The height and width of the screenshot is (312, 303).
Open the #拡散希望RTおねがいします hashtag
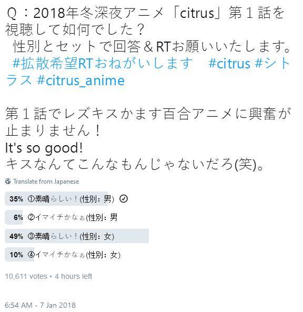pyautogui.click(x=103, y=64)
